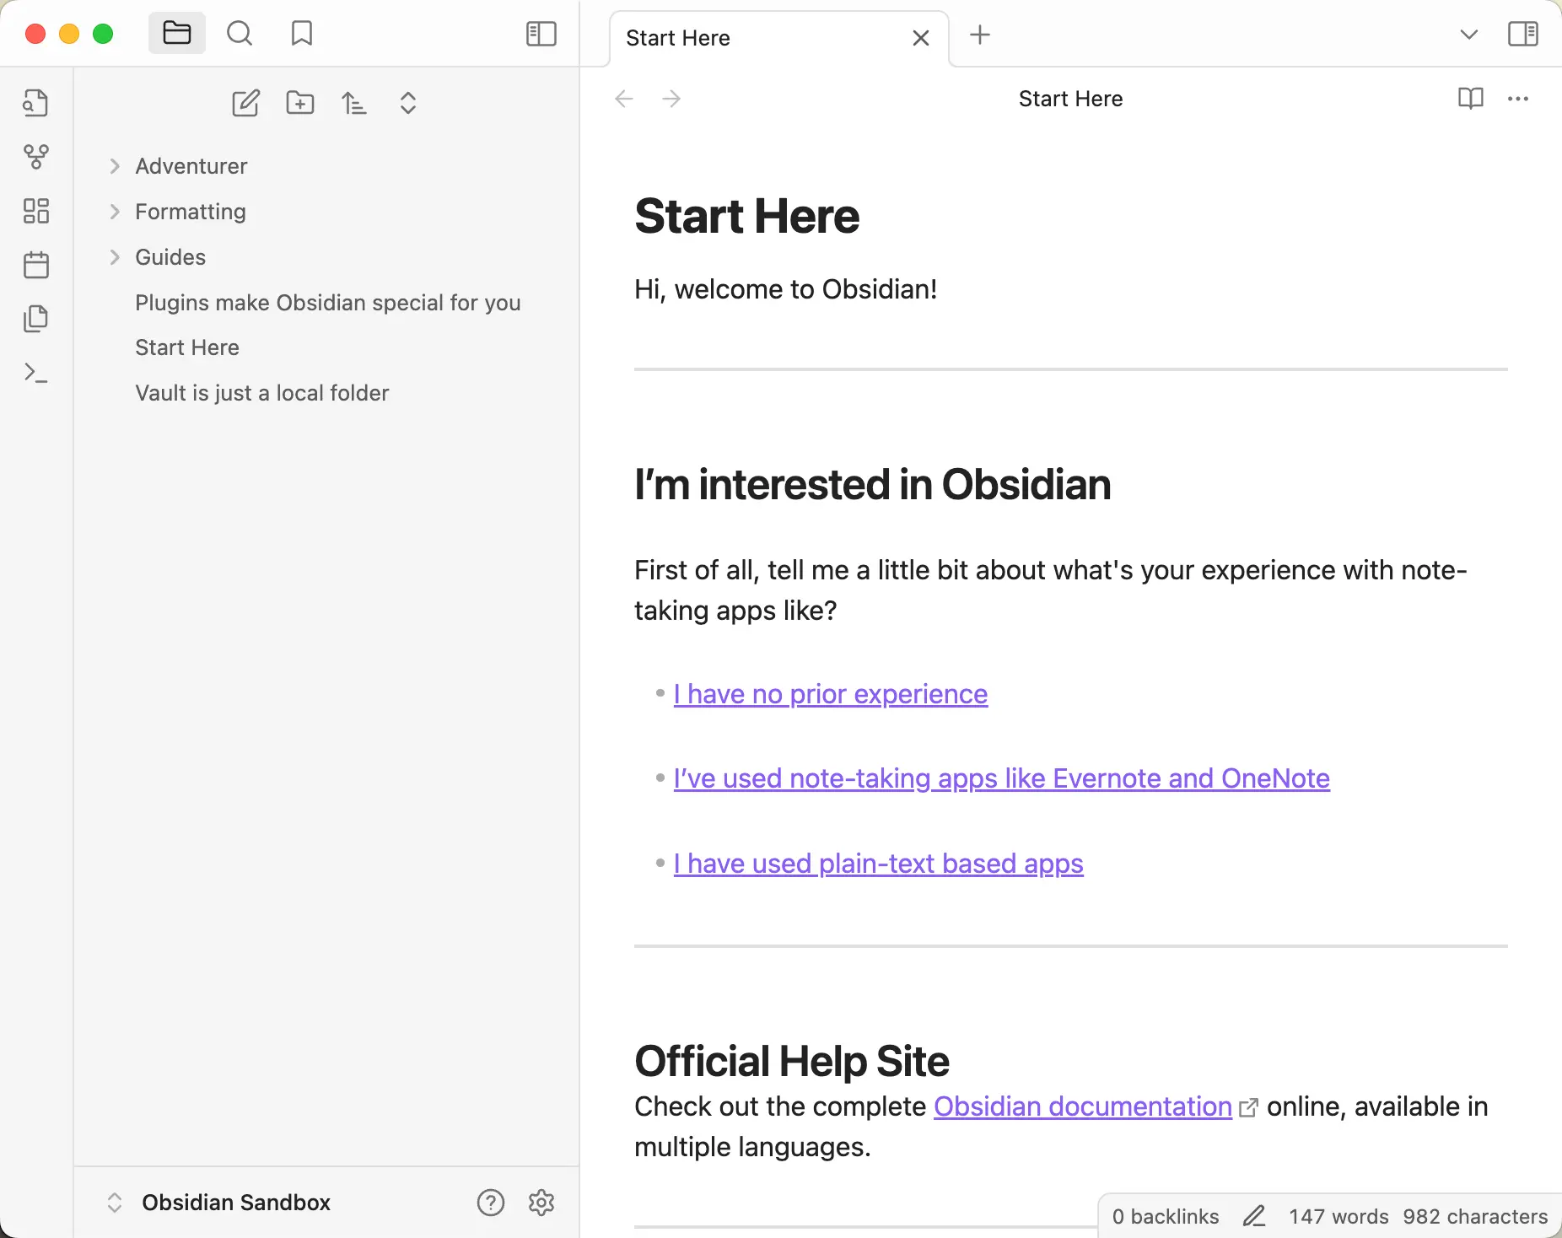
Task: Open the Obsidian documentation link
Action: (x=1082, y=1106)
